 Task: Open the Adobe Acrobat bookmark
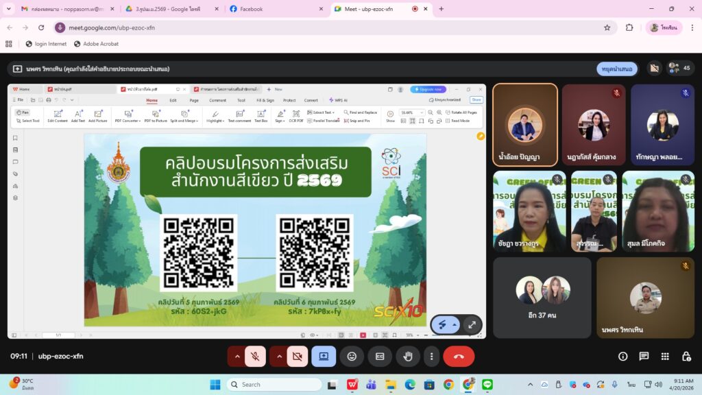pos(96,44)
